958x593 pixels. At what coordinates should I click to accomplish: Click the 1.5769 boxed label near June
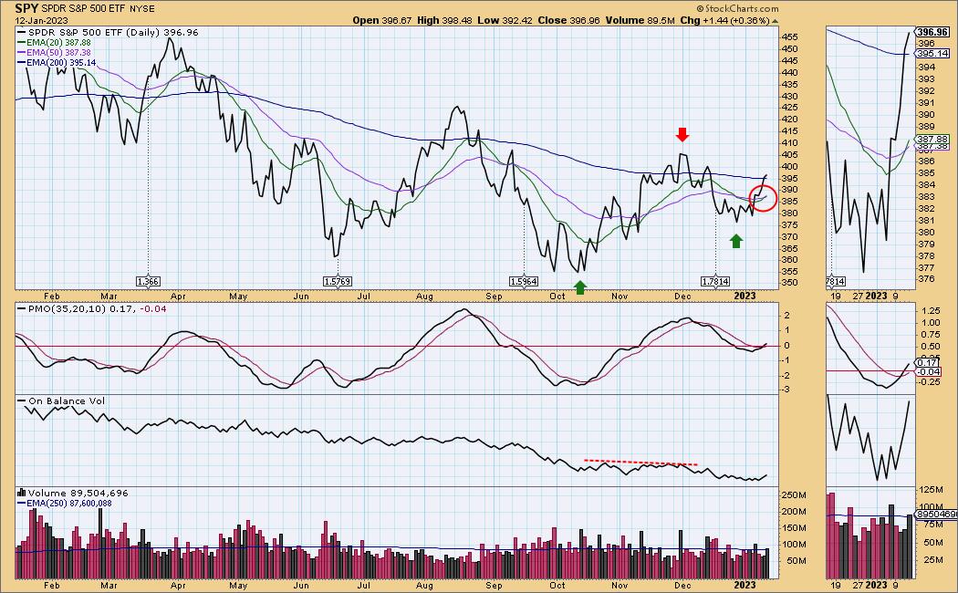[338, 282]
